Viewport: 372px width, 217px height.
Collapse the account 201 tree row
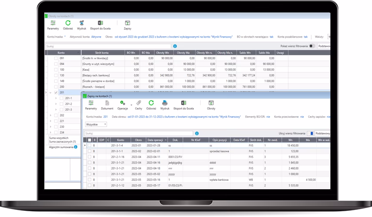(x=50, y=93)
